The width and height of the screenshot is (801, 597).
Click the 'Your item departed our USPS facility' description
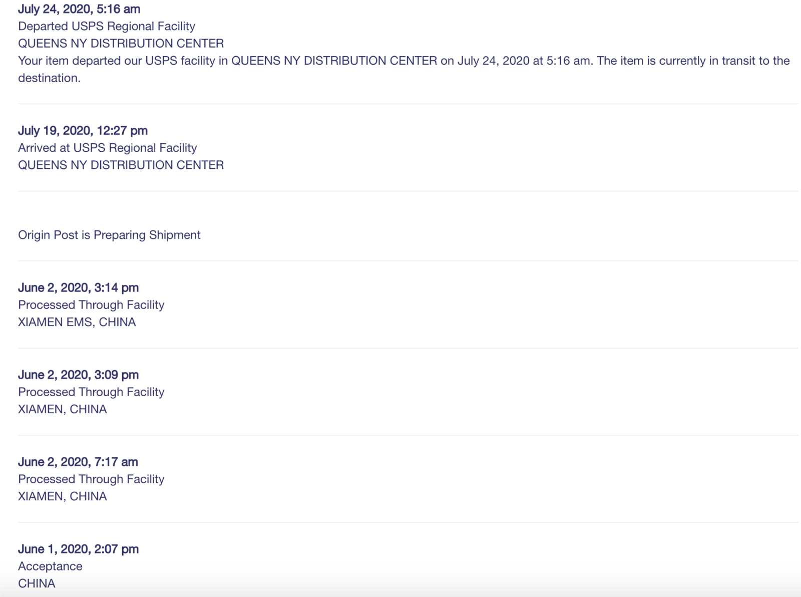point(404,69)
